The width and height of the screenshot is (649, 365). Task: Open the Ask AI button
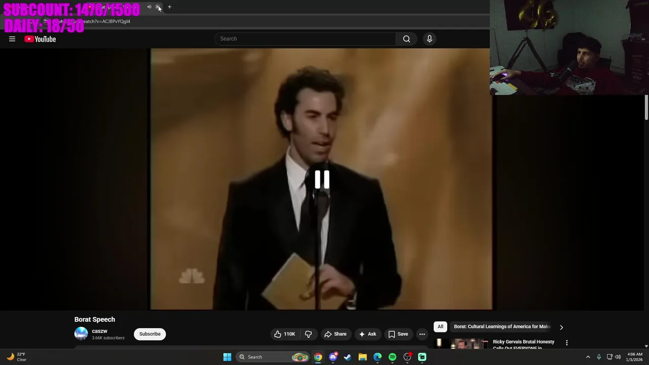pos(368,334)
